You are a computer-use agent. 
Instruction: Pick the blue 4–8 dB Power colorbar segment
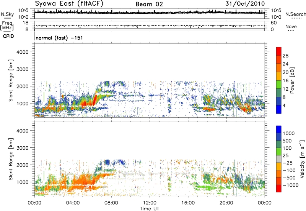click(279, 101)
